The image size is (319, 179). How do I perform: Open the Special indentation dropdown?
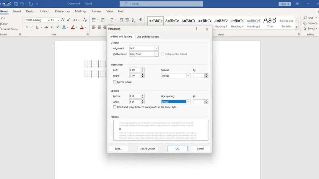(x=188, y=76)
